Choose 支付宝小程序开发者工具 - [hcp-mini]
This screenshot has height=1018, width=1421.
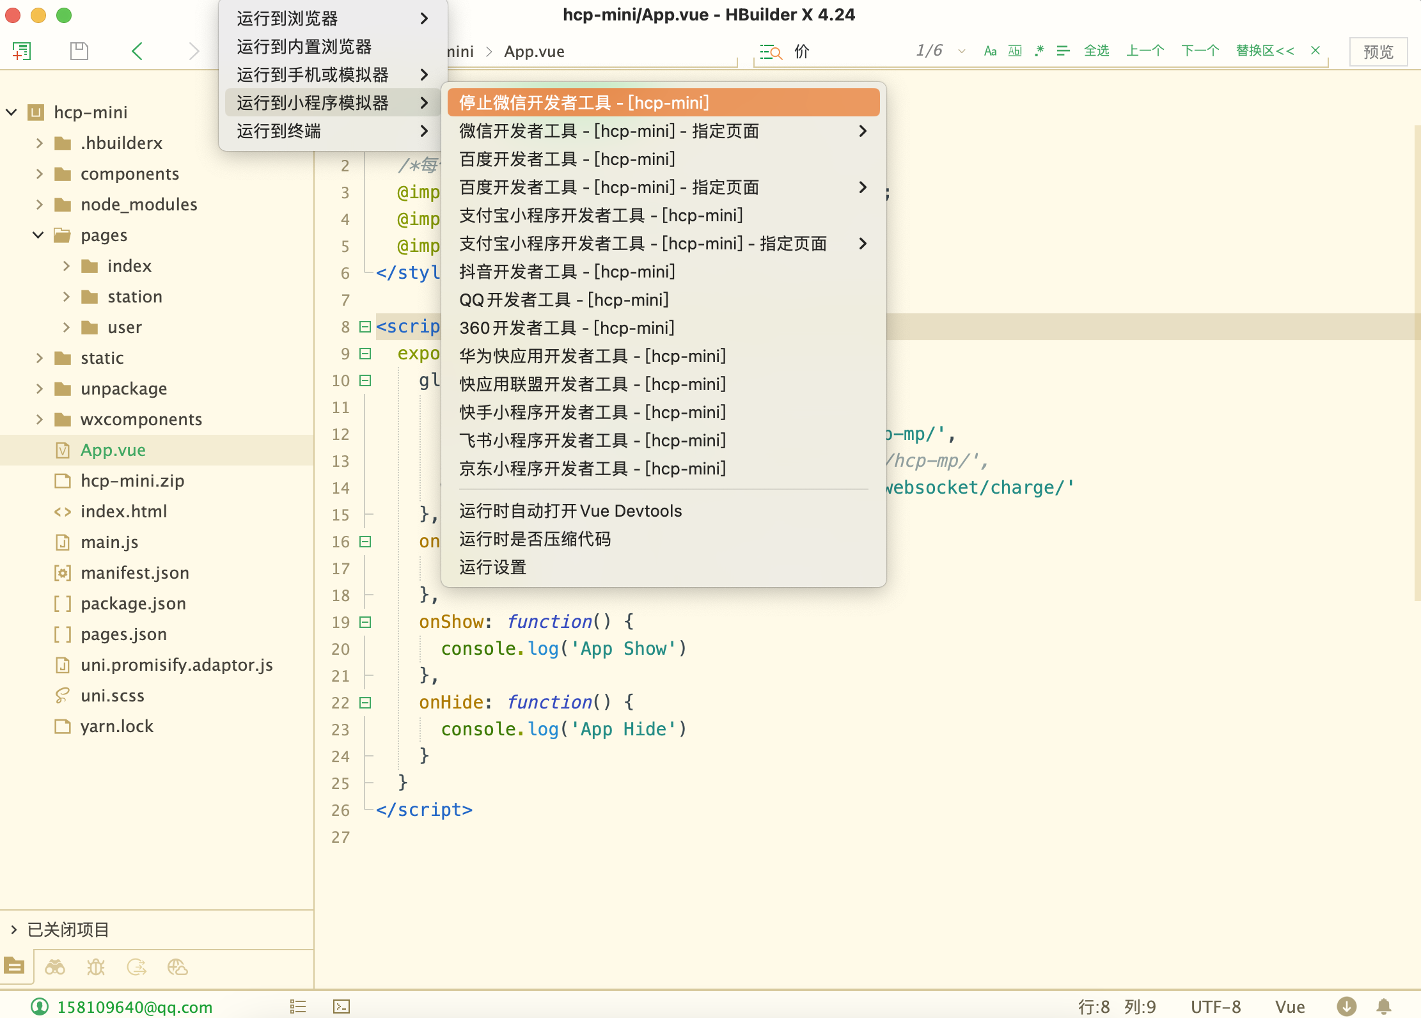pos(664,215)
